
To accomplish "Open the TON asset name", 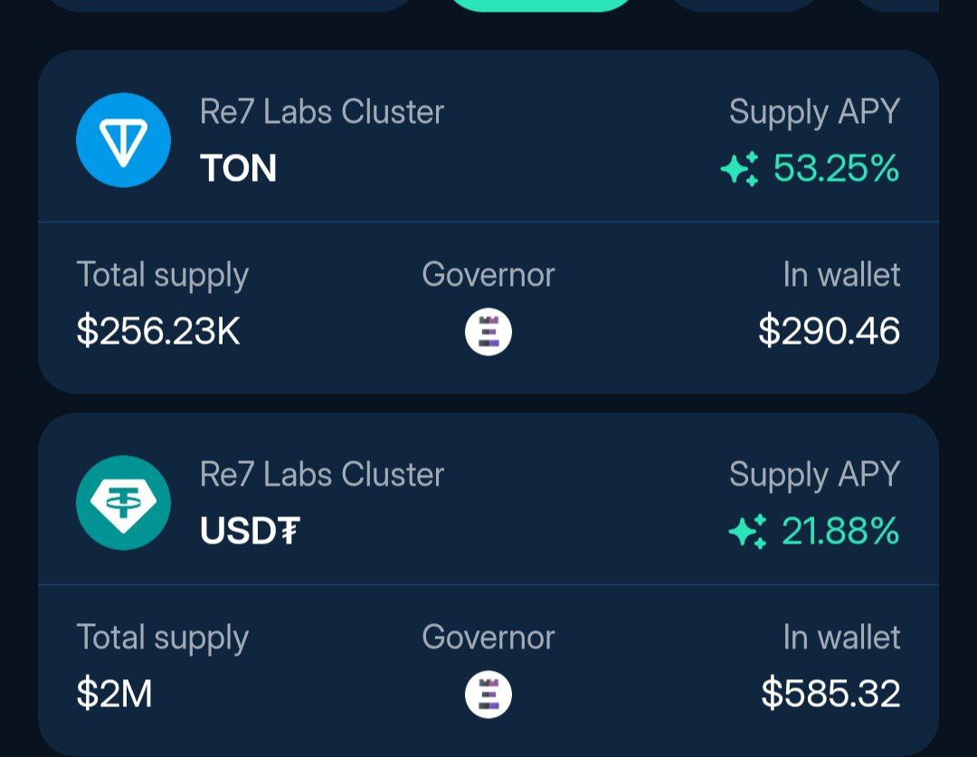I will click(x=238, y=168).
